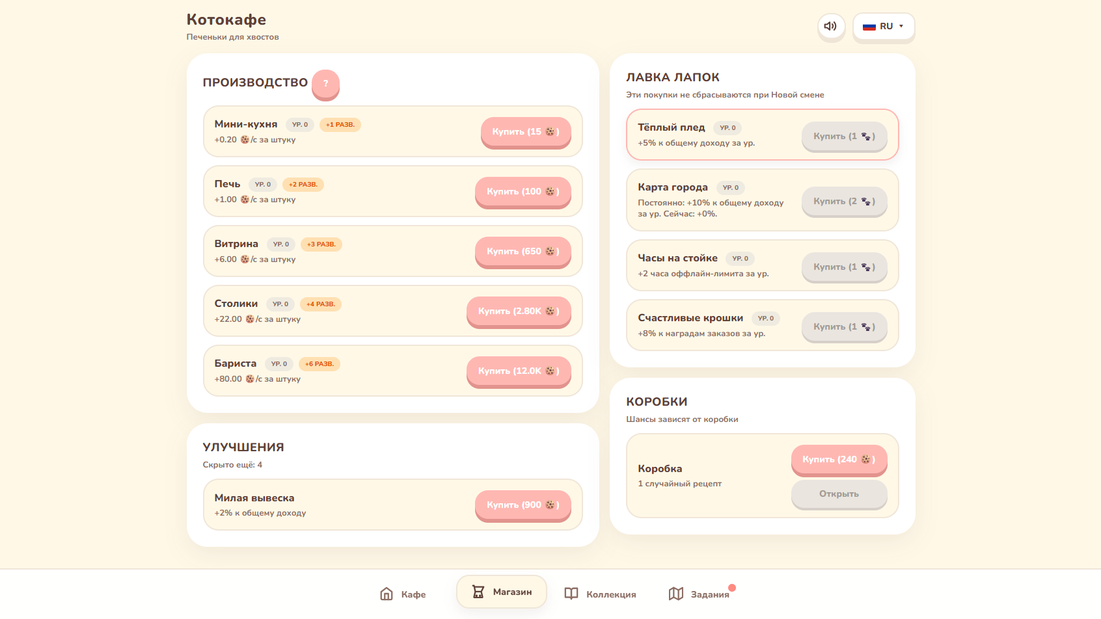The height and width of the screenshot is (619, 1101).
Task: Click the +1 РАЗВ. badge on Мини-кухня
Action: [x=340, y=125]
